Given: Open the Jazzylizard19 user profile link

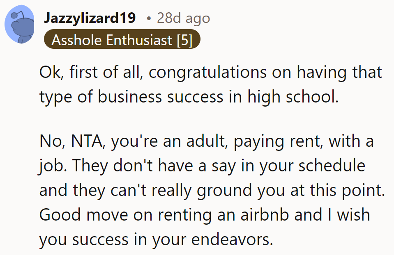Looking at the screenshot, I should coord(90,18).
